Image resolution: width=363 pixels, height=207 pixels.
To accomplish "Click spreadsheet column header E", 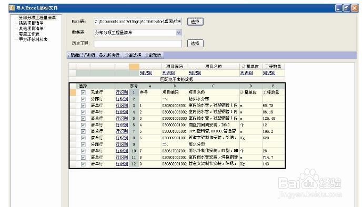I will tap(273, 86).
